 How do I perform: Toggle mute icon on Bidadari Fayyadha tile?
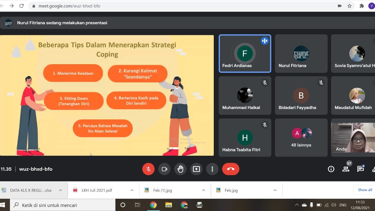(x=321, y=83)
